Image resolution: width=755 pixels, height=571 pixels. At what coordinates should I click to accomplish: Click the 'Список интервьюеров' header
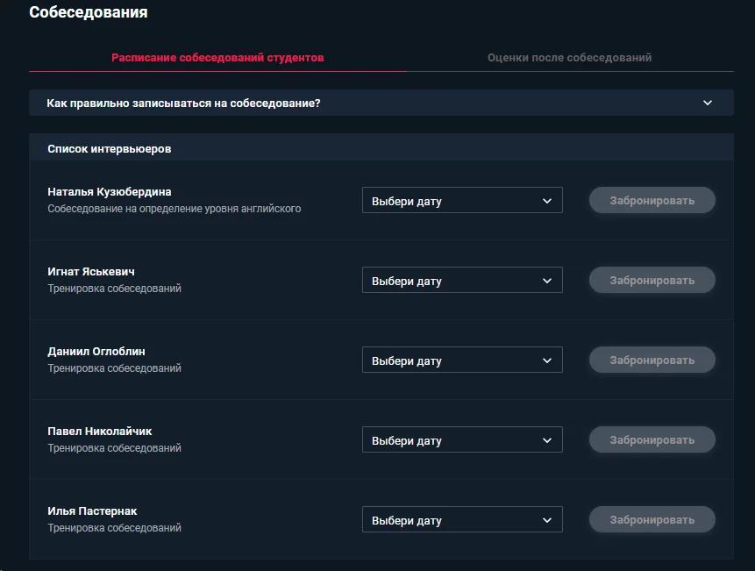(110, 149)
